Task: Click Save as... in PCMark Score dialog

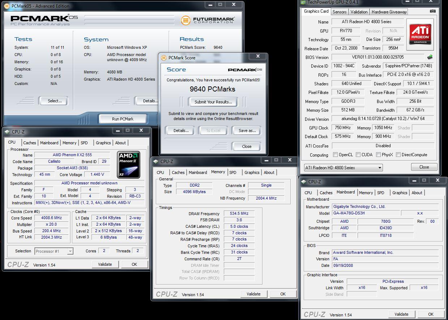Action: pos(247,131)
